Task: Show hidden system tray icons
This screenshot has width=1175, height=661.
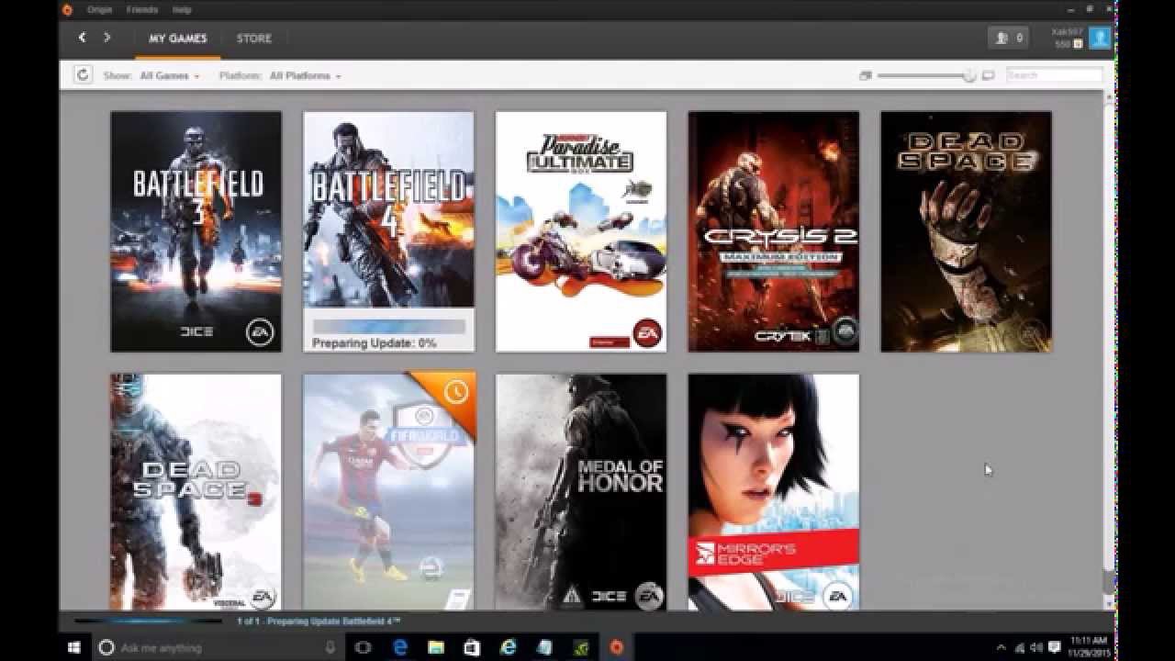Action: [1001, 647]
